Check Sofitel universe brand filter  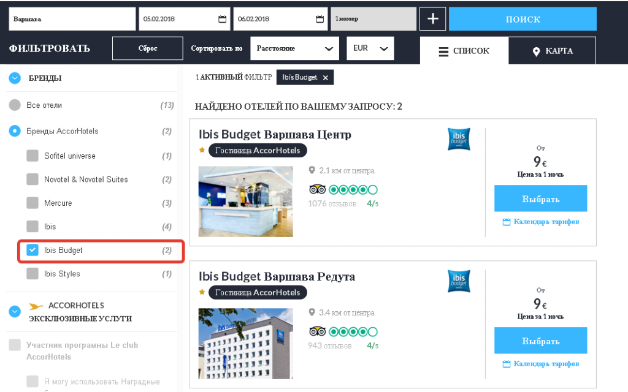point(33,156)
